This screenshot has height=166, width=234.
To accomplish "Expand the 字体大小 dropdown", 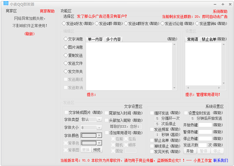I will (99, 128).
